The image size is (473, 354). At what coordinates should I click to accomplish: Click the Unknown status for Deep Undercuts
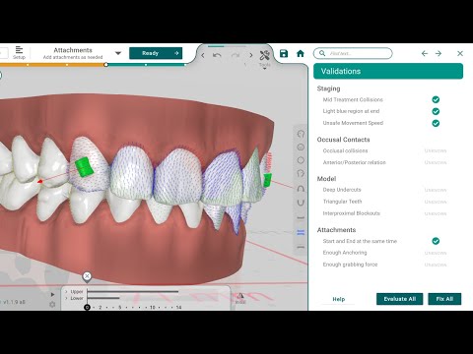click(x=436, y=190)
